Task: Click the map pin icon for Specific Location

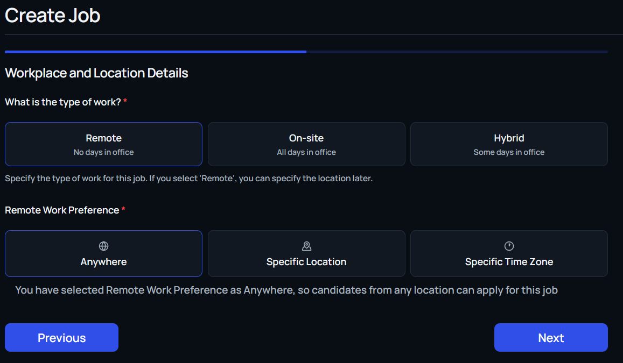Action: pyautogui.click(x=306, y=246)
